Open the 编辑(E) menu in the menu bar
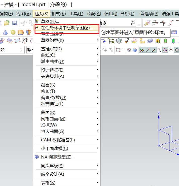This screenshot has height=186, width=179. 6,14
